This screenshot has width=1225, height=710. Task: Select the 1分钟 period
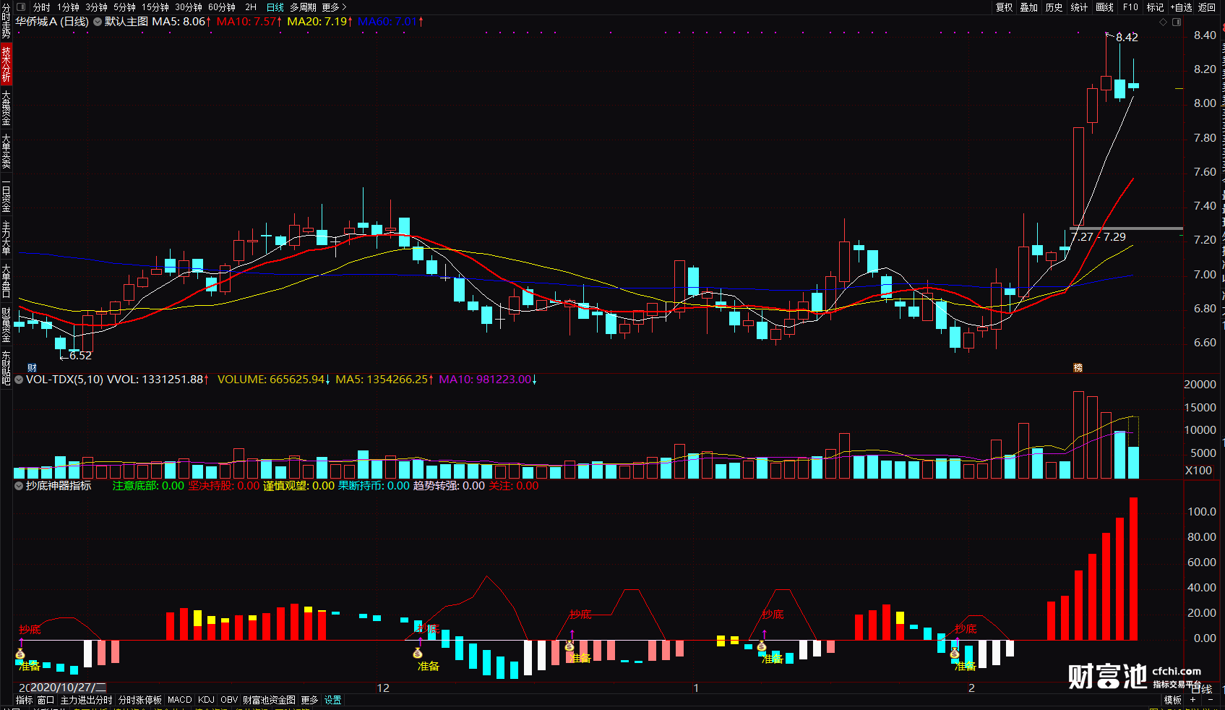[x=68, y=7]
